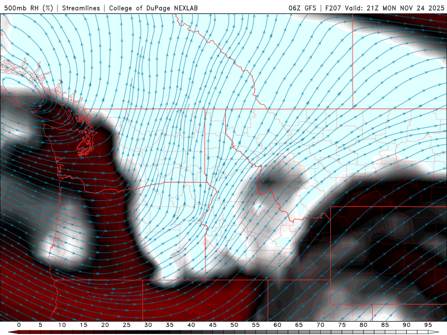The image size is (447, 335).
Task: Select the "85" color scale label
Action: click(385, 325)
